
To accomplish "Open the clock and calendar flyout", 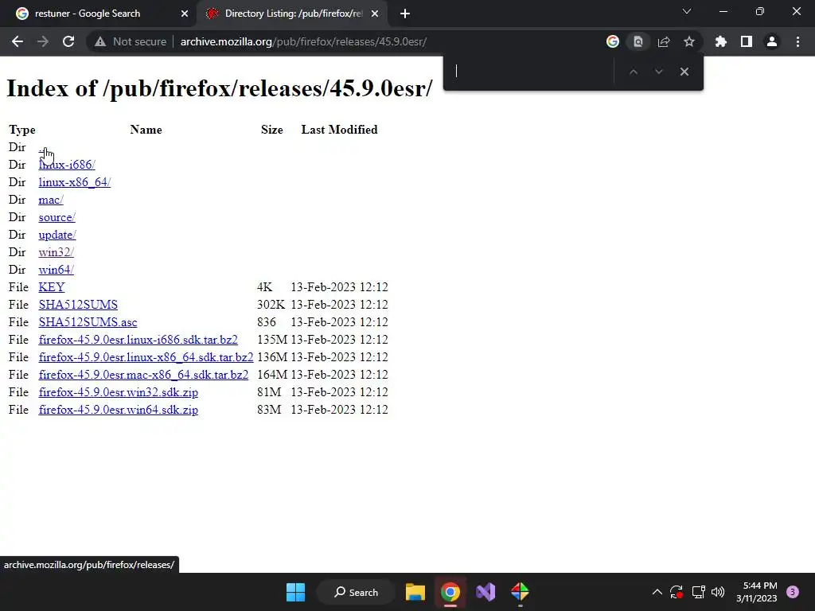I will pyautogui.click(x=757, y=592).
